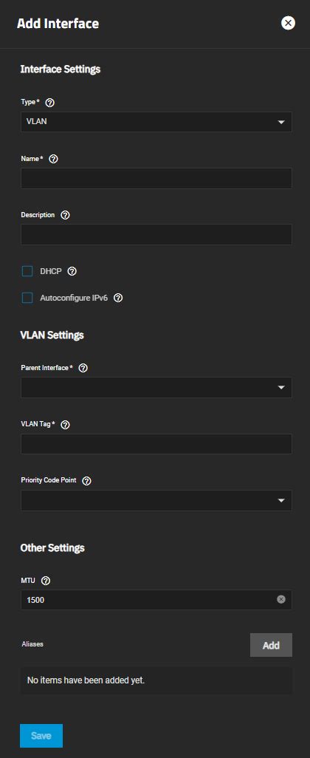This screenshot has height=758, width=310.
Task: Focus the Name input field
Action: click(x=156, y=178)
